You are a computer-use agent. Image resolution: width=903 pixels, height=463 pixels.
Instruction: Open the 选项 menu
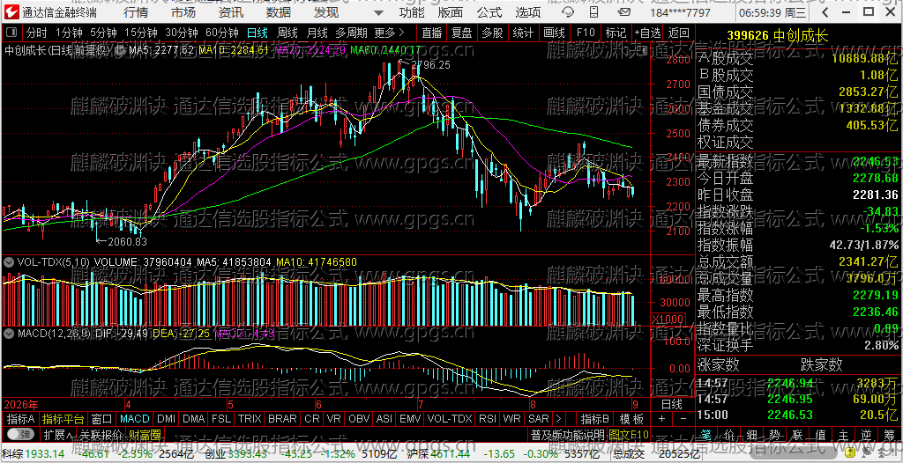tap(528, 12)
